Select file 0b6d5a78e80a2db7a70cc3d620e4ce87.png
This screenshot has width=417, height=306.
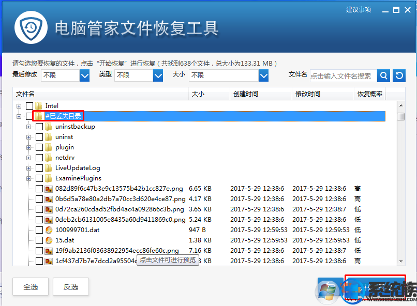point(120,199)
